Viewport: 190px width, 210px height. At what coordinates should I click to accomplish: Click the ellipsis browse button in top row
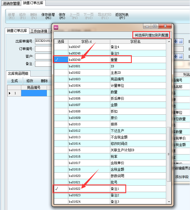pos(181,41)
